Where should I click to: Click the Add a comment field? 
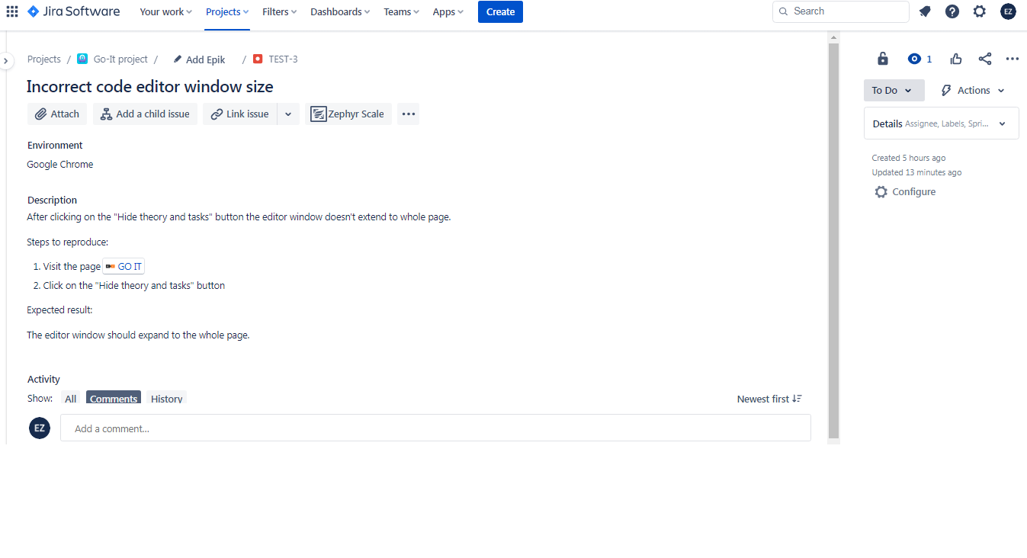pyautogui.click(x=435, y=428)
